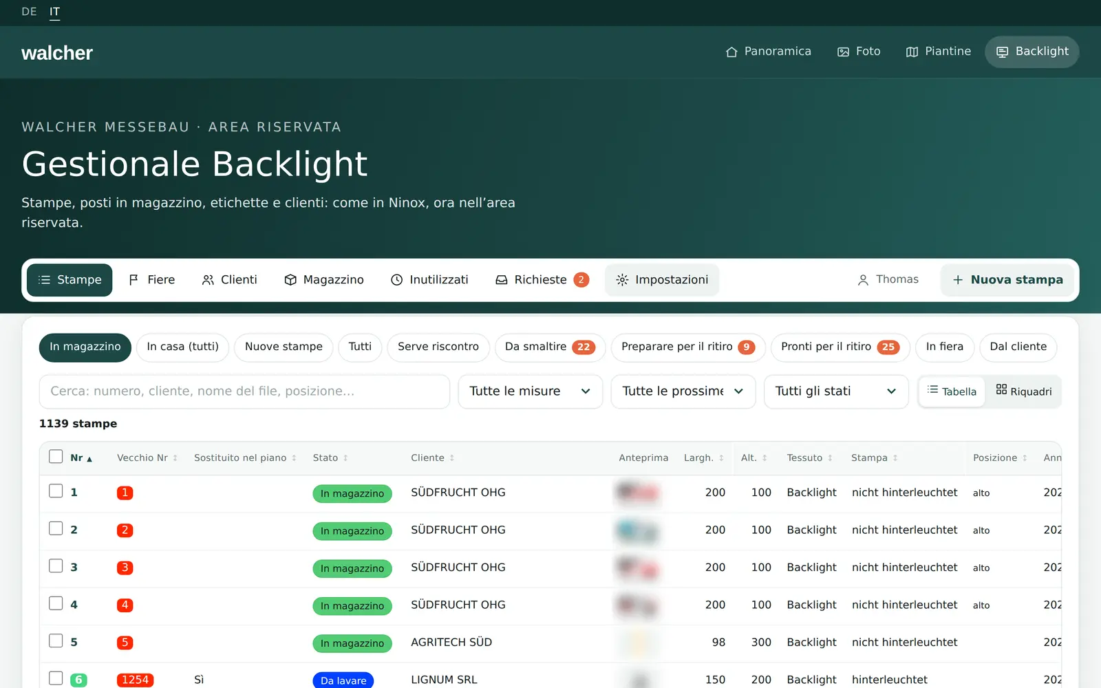1101x688 pixels.
Task: Check the checkbox for row 3
Action: [x=56, y=566]
